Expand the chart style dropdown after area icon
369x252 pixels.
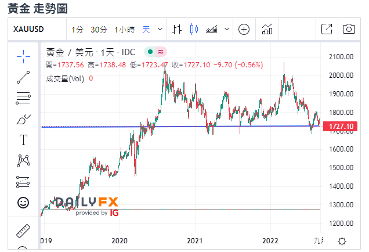pos(226,29)
